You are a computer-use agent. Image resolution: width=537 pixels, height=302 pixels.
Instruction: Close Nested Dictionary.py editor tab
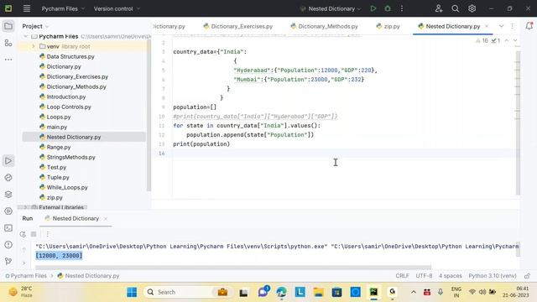coord(487,26)
